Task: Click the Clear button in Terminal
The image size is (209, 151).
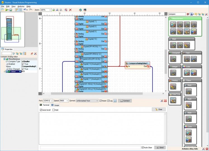Action: [159, 109]
